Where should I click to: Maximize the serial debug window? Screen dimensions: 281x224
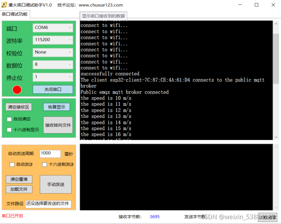257,5
